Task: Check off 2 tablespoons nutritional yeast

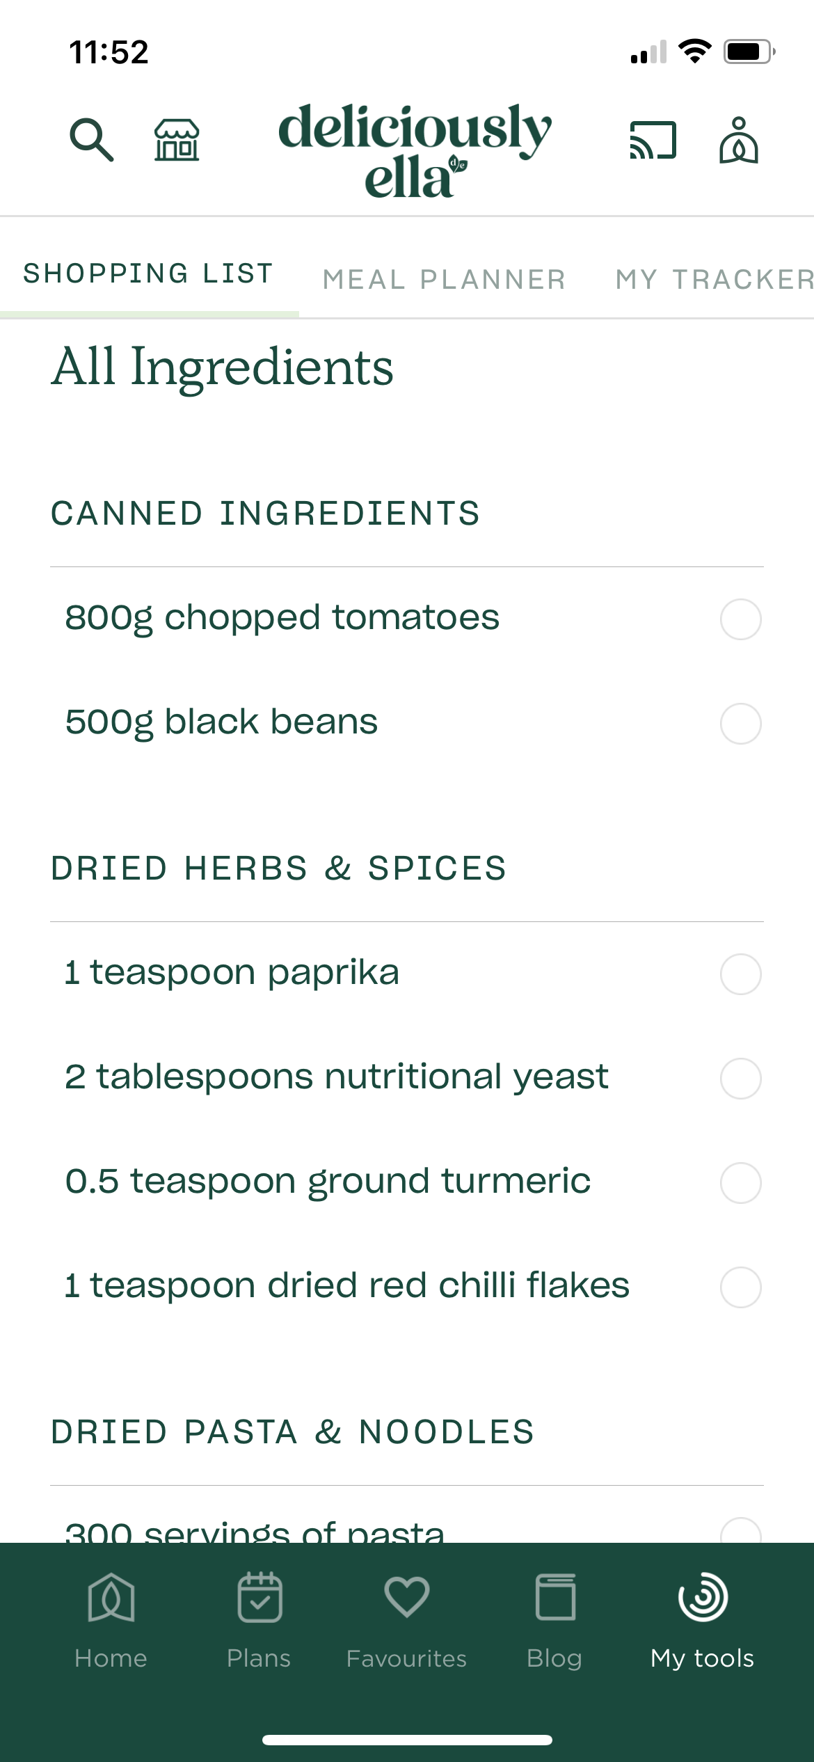Action: point(740,1078)
